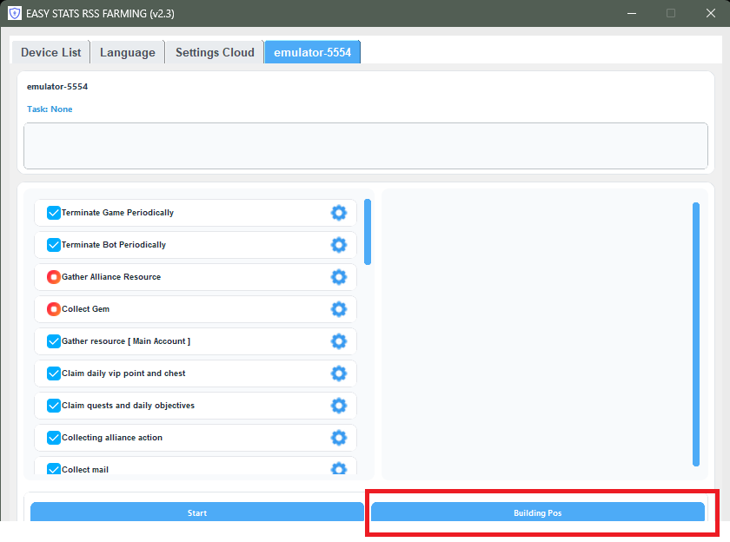The width and height of the screenshot is (730, 542).
Task: Uncheck Terminate Game Periodically
Action: point(54,213)
